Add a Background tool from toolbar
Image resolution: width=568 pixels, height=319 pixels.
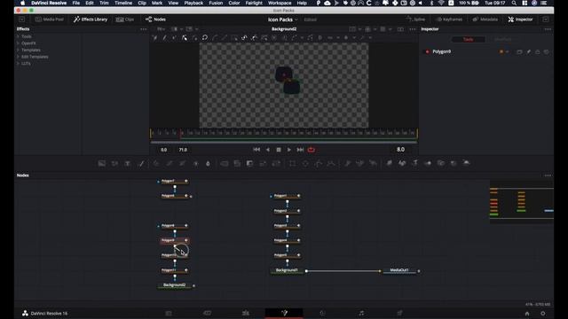(x=102, y=163)
